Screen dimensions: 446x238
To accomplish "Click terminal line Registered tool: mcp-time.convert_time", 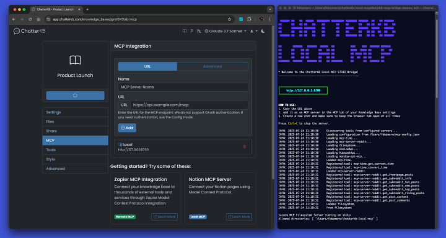I will coord(356,167).
